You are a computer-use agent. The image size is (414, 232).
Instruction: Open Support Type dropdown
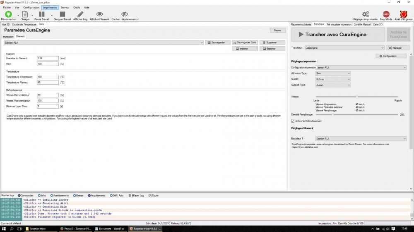tap(333, 85)
